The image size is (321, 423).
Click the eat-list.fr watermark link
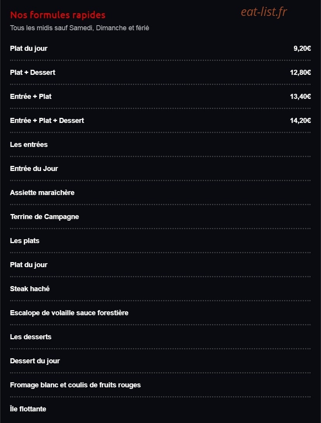click(x=264, y=12)
